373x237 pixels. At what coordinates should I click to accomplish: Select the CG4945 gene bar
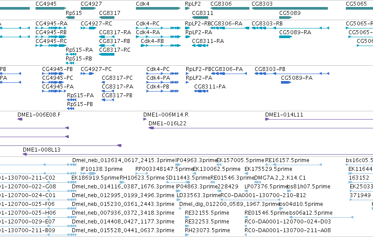point(51,8)
